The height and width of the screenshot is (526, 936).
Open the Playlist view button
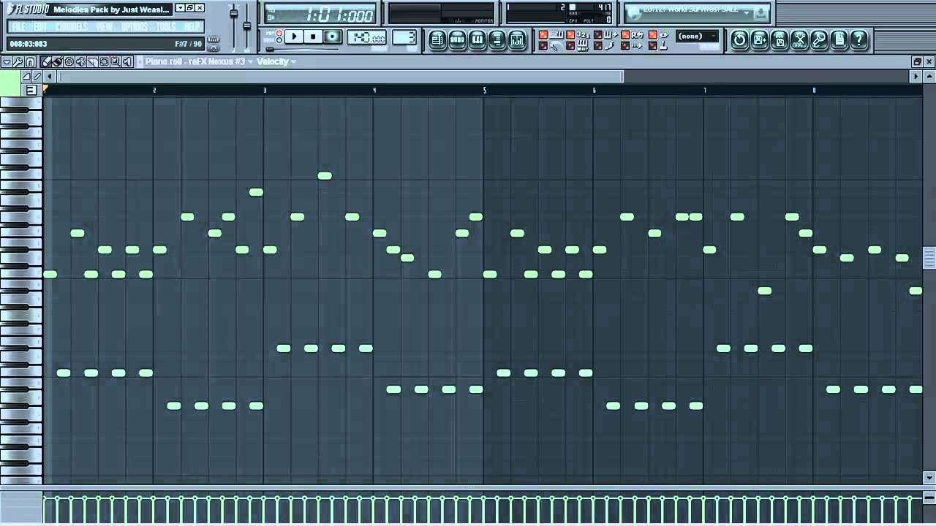pos(437,39)
